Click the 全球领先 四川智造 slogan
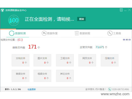 96,89
